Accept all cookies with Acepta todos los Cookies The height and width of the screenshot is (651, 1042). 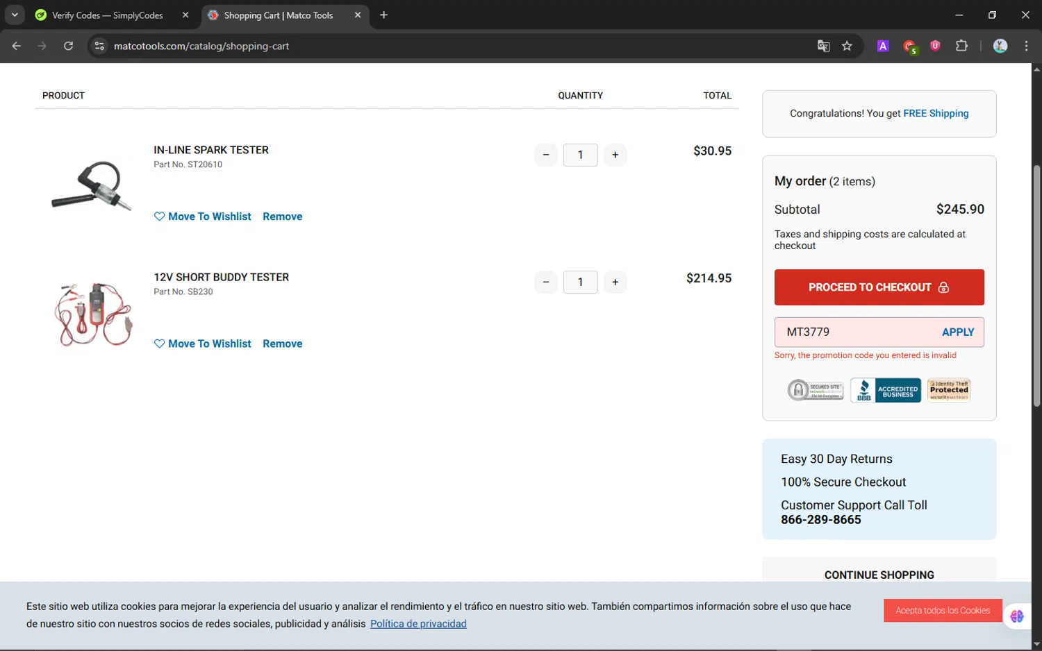pyautogui.click(x=943, y=611)
